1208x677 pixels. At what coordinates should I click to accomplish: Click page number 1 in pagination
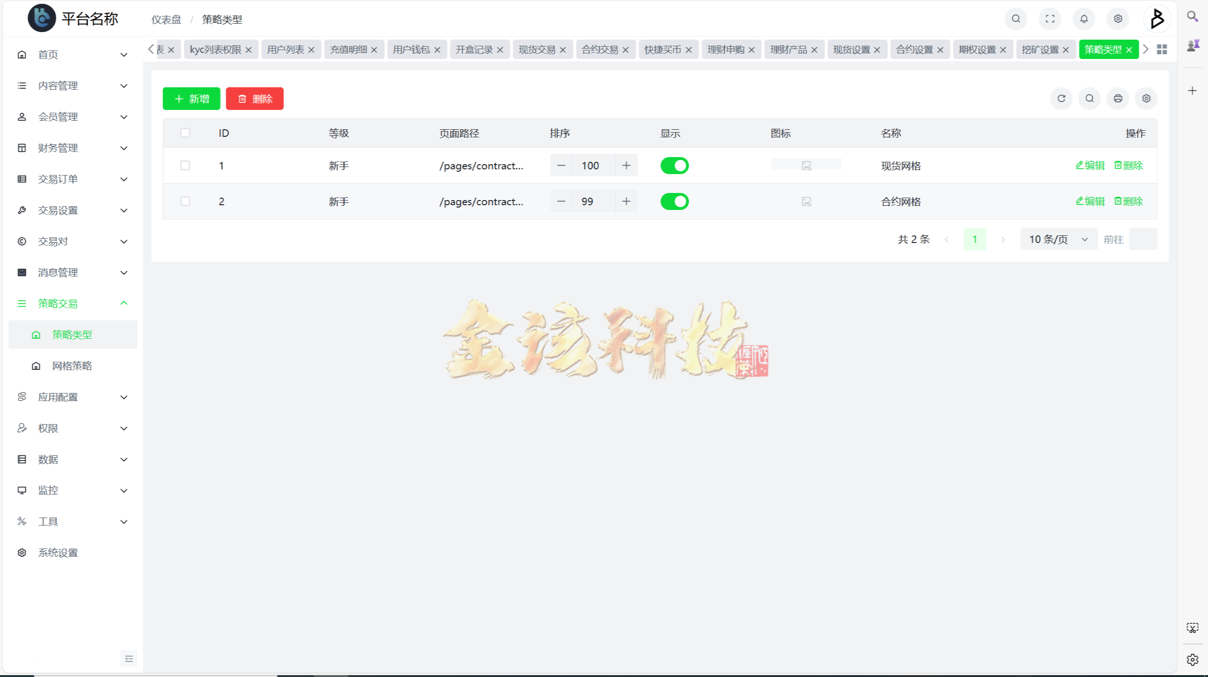pos(975,239)
